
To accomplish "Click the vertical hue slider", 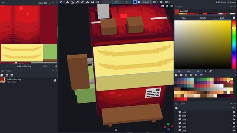I will coord(234,44).
